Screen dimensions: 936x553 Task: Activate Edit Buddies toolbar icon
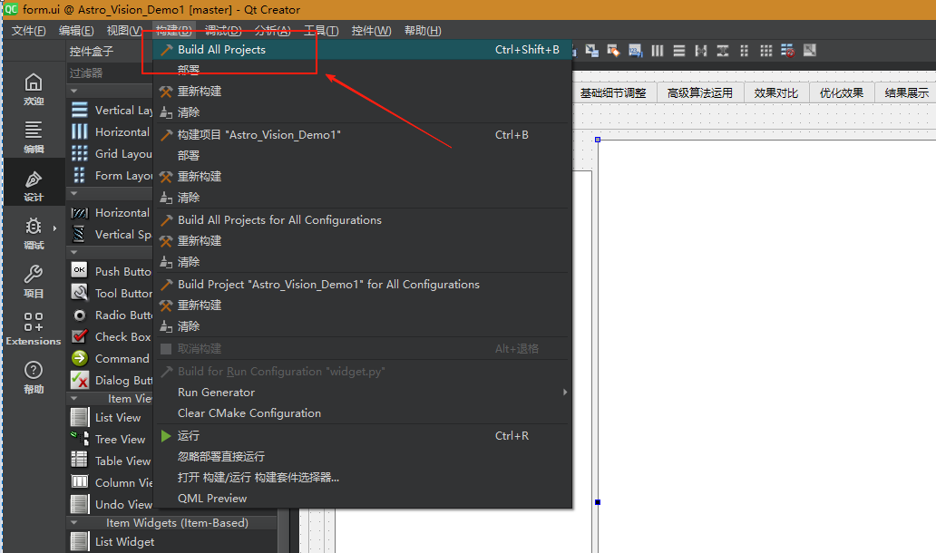(x=614, y=51)
